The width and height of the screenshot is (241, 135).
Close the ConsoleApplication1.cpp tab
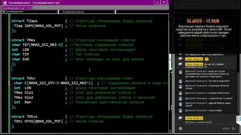(x=31, y=8)
